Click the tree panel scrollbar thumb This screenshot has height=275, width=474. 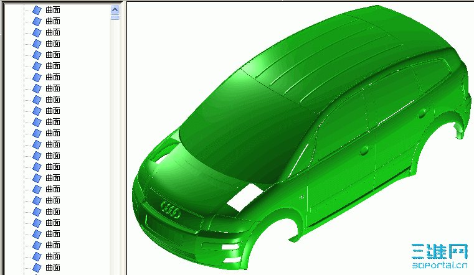click(x=115, y=17)
